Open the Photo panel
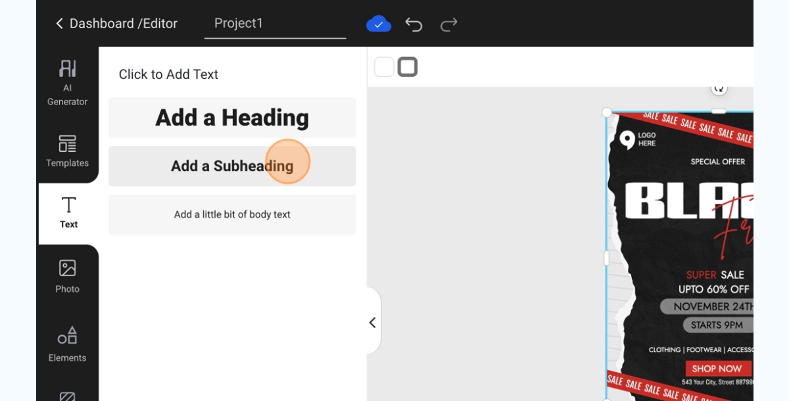 pos(67,276)
